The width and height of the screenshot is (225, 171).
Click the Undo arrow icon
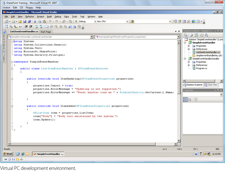coord(50,22)
